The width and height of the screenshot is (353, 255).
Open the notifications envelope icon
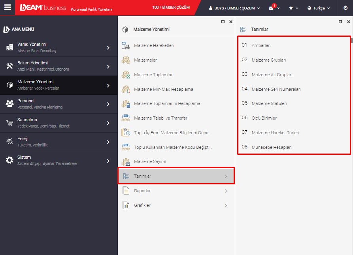[x=271, y=8]
